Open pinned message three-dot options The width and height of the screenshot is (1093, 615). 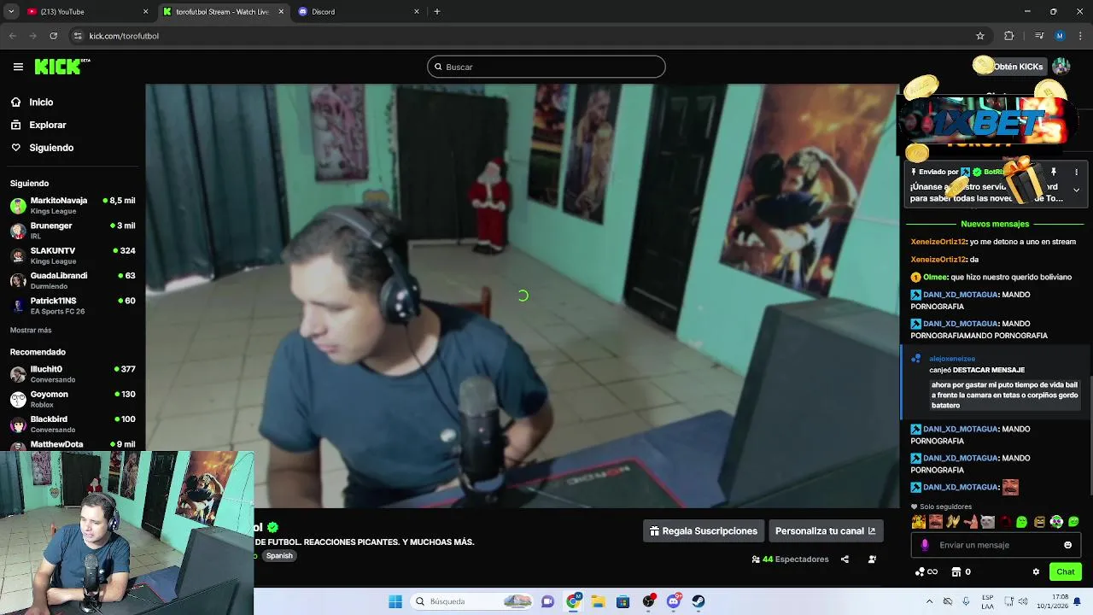tap(1076, 173)
